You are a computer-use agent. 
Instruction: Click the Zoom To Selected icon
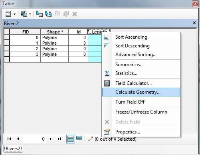pos(66,14)
